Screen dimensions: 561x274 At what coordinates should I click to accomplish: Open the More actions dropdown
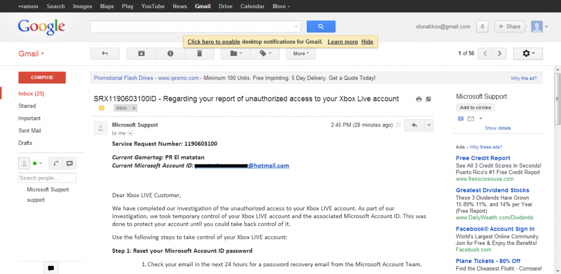tap(301, 54)
